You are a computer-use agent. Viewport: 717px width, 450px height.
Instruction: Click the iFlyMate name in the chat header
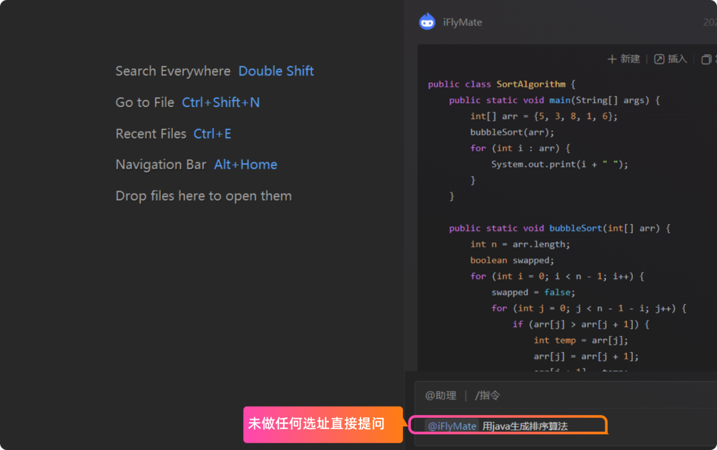click(x=462, y=23)
